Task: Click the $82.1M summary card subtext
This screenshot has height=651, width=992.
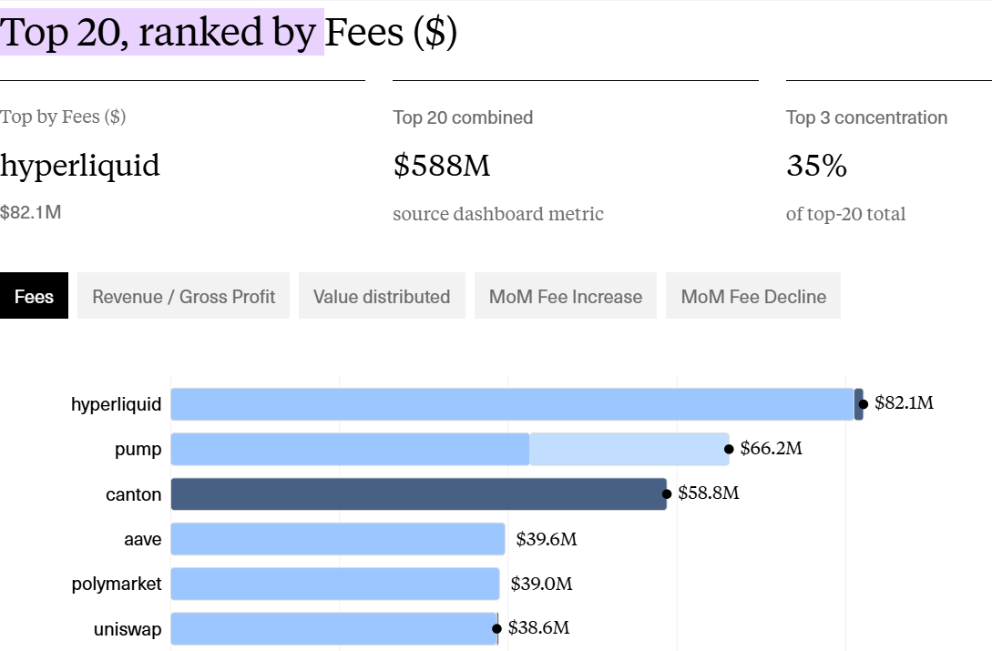Action: [x=30, y=212]
